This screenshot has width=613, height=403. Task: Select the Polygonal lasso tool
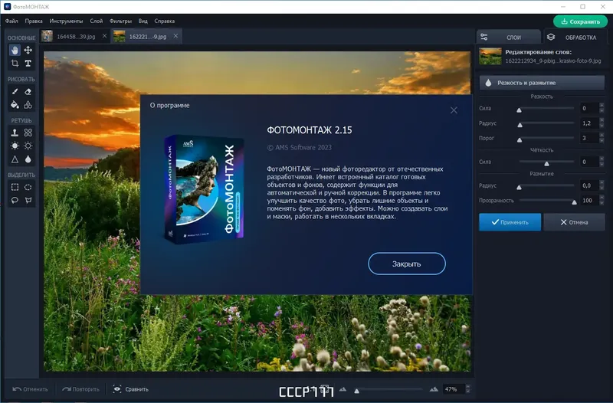28,201
